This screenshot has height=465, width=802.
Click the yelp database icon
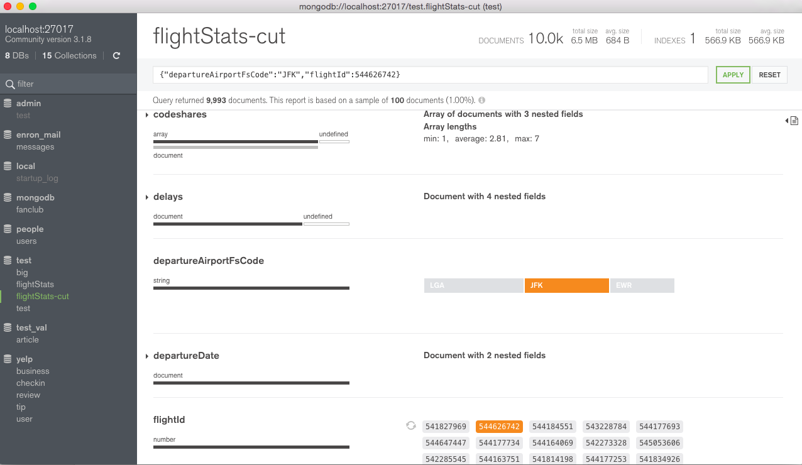[8, 359]
